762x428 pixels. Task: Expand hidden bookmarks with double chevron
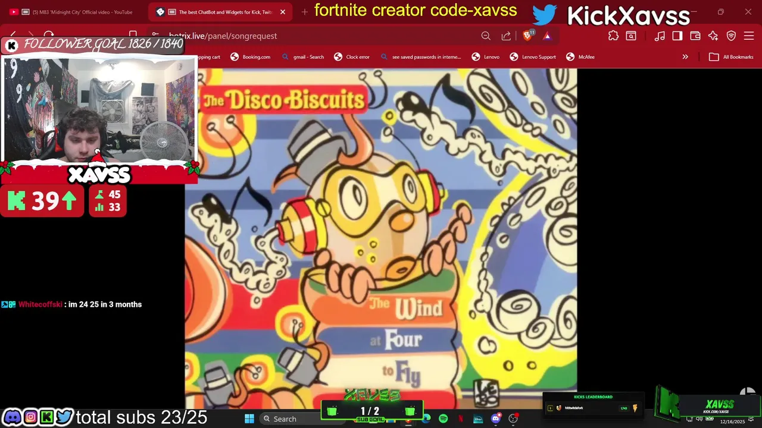(x=685, y=57)
